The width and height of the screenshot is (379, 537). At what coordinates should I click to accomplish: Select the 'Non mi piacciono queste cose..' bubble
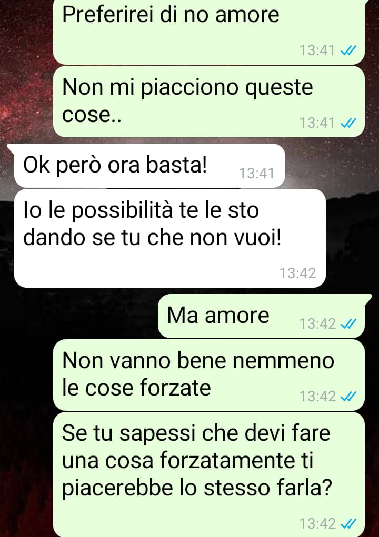208,102
